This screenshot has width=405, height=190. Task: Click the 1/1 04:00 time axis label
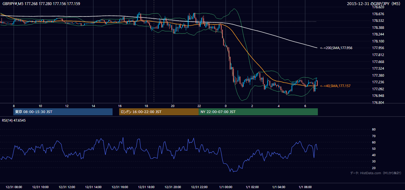click(x=279, y=187)
